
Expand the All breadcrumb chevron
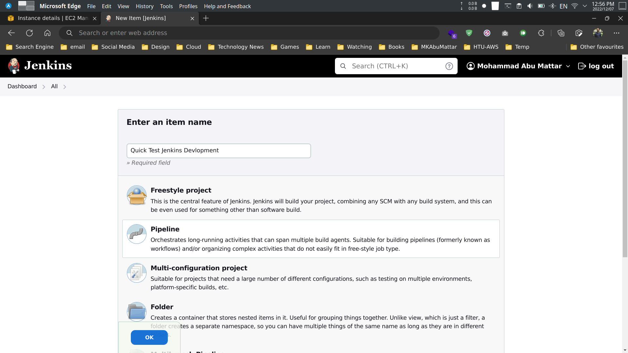click(65, 87)
